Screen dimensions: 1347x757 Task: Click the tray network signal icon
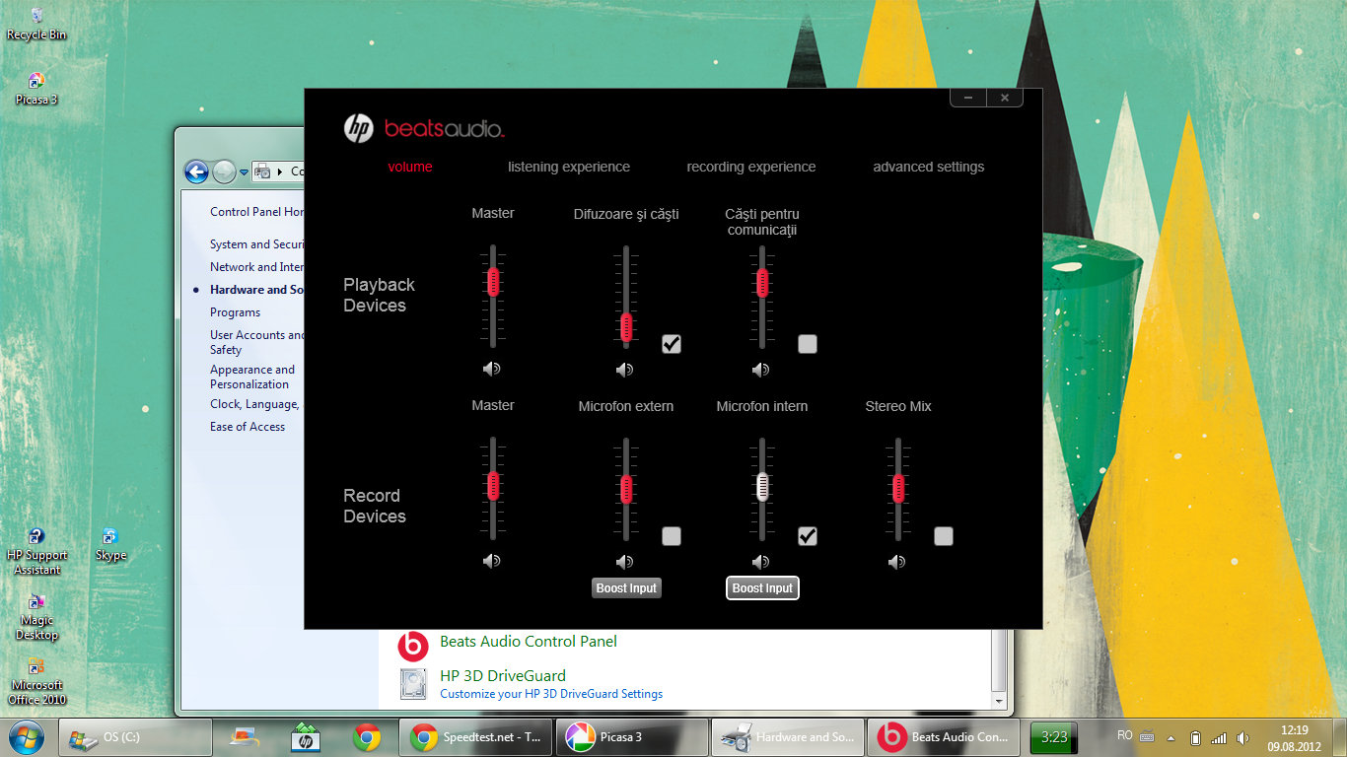[x=1219, y=737]
